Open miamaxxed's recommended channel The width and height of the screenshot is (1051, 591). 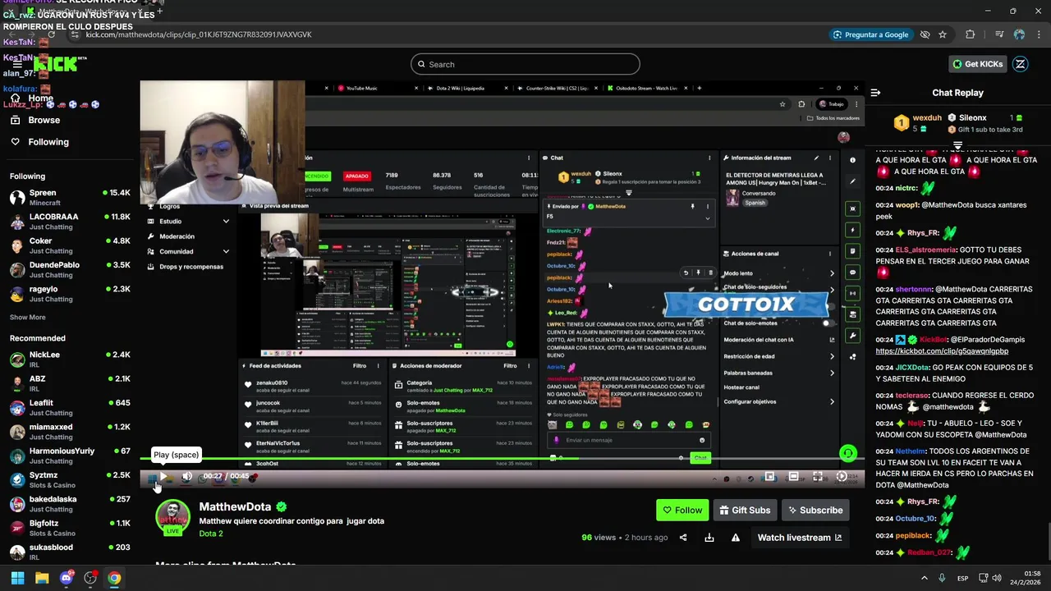click(x=69, y=432)
